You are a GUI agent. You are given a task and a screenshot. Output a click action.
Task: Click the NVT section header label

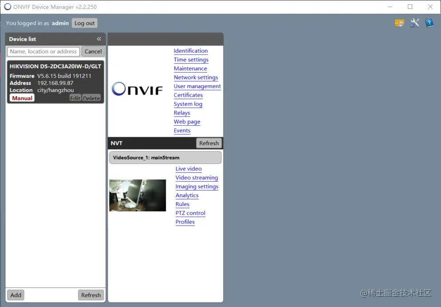pyautogui.click(x=117, y=143)
